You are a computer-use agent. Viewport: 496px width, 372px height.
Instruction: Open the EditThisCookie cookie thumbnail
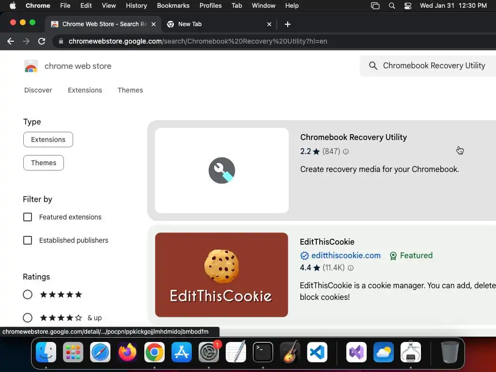pos(221,275)
